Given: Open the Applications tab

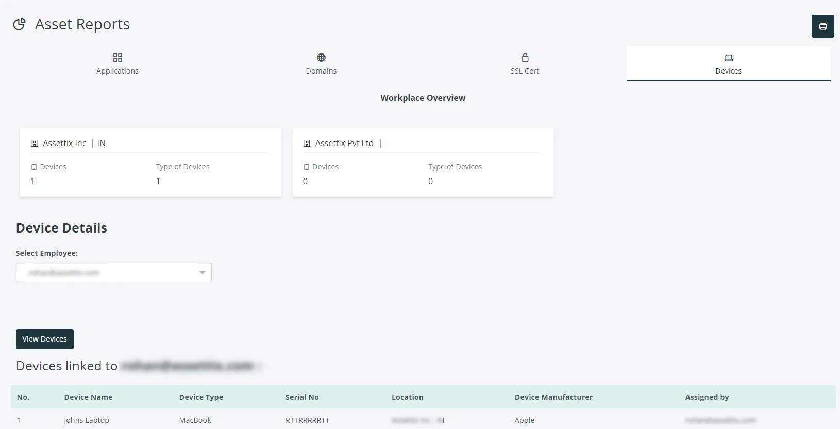Looking at the screenshot, I should pos(117,64).
